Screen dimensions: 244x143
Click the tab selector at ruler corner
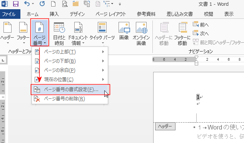tap(3, 60)
